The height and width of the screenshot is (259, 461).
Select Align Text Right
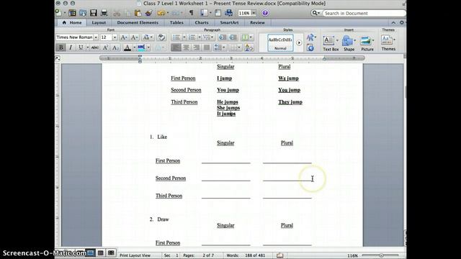[x=197, y=47]
